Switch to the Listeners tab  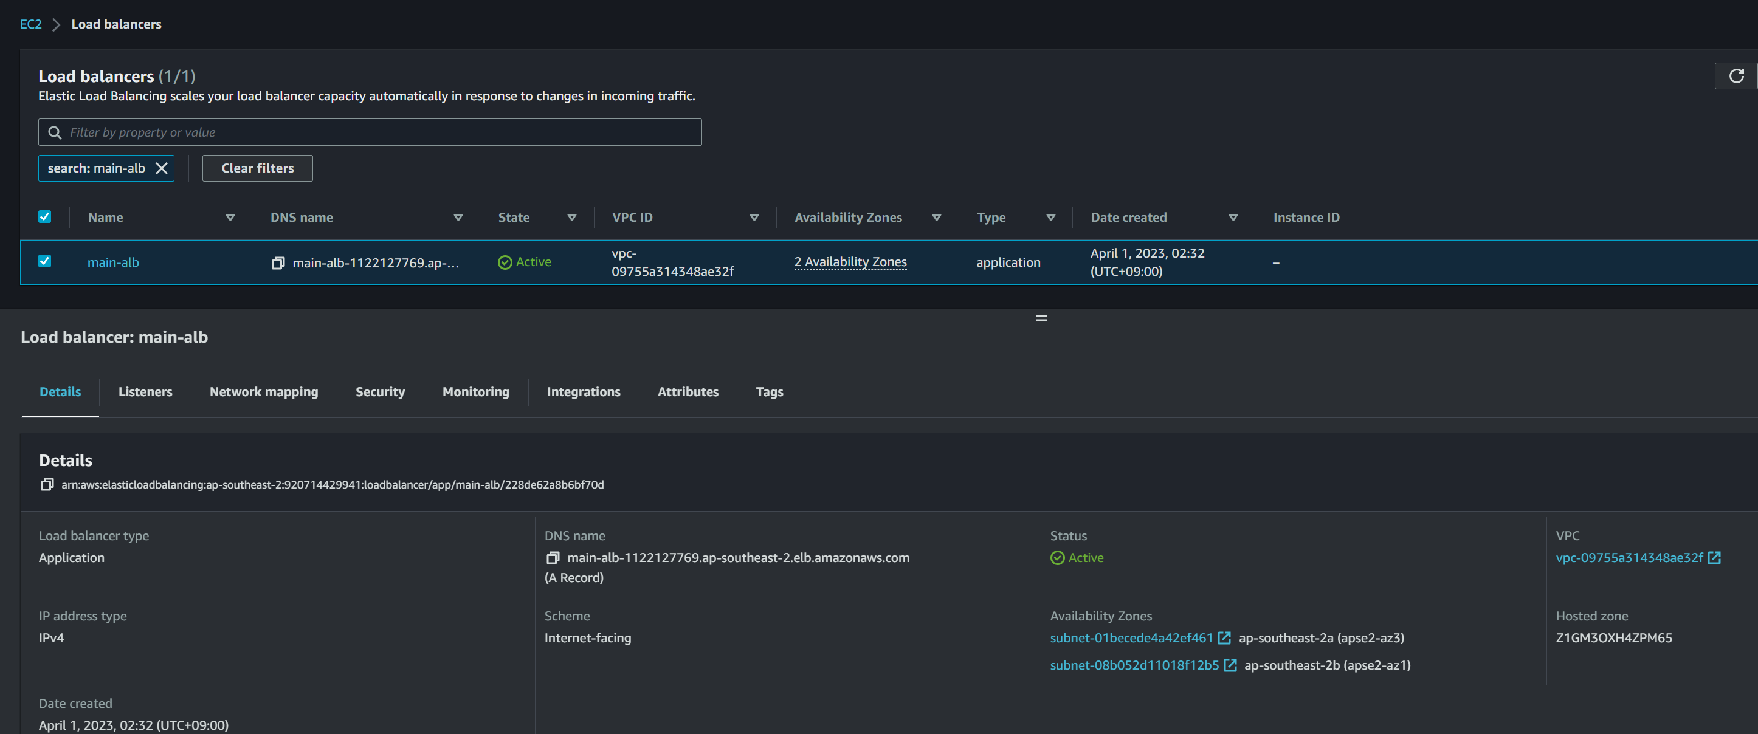click(145, 391)
